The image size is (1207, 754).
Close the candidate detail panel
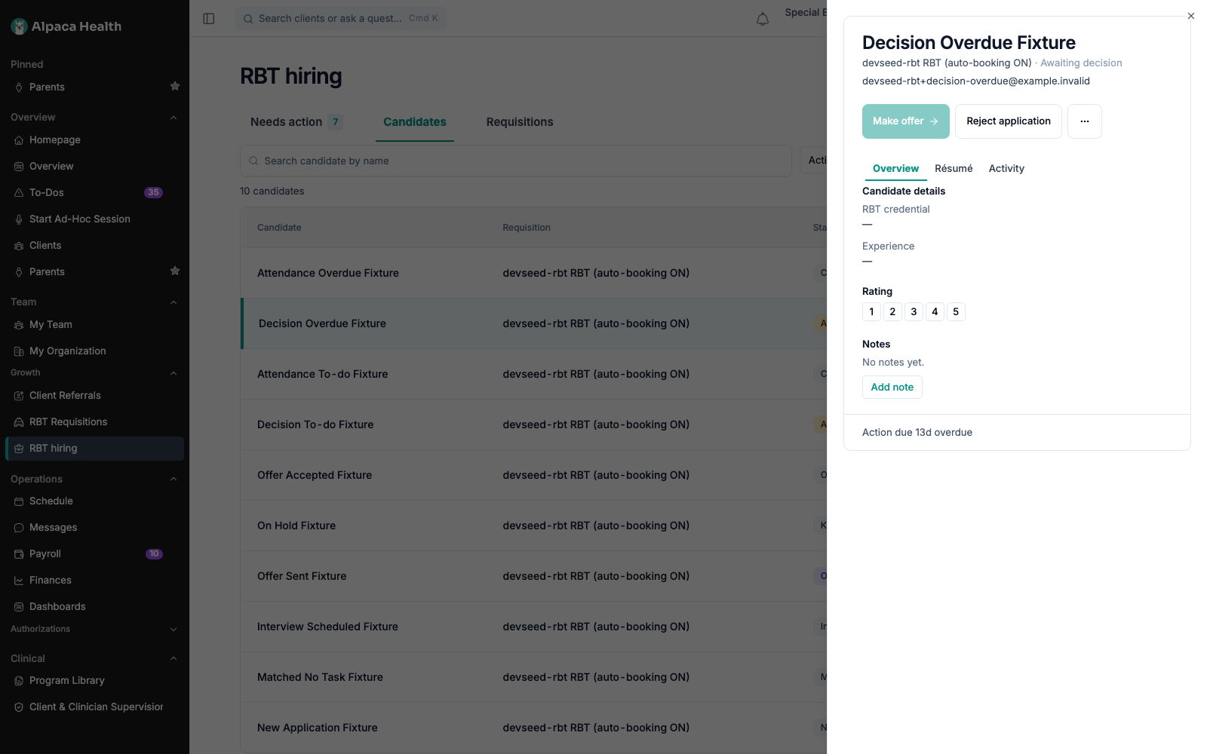(1191, 16)
